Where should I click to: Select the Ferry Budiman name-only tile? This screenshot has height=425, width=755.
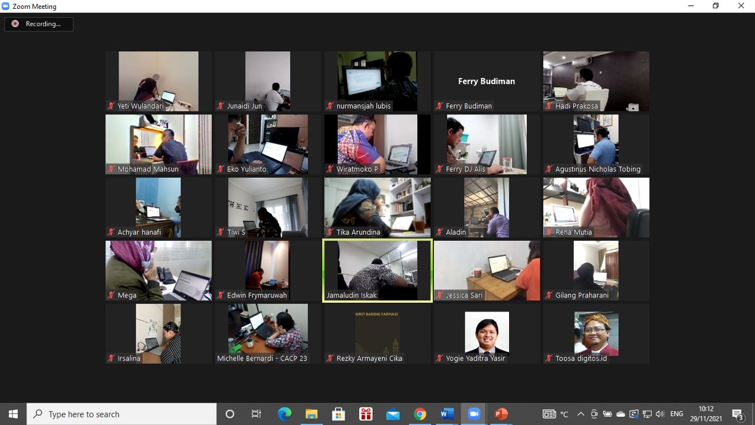(487, 81)
